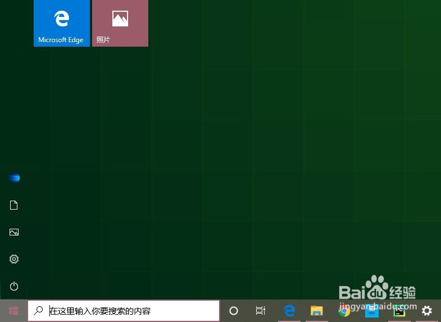Image resolution: width=441 pixels, height=322 pixels.
Task: Open the Settings gear on the taskbar
Action: (x=426, y=311)
